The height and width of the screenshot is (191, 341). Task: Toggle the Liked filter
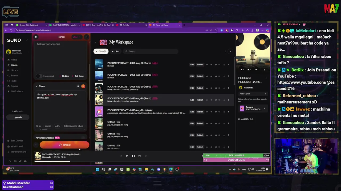(115, 51)
